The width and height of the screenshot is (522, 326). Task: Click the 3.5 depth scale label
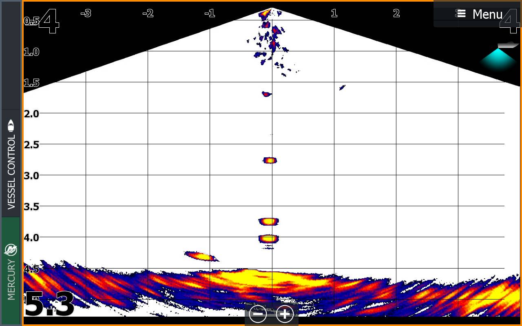31,207
